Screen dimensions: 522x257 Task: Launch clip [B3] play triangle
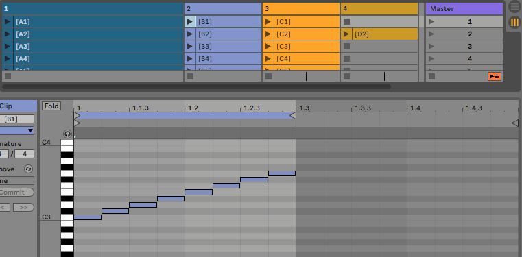coord(190,46)
